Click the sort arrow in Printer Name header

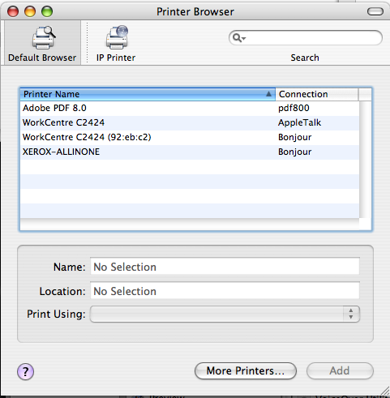click(x=268, y=94)
